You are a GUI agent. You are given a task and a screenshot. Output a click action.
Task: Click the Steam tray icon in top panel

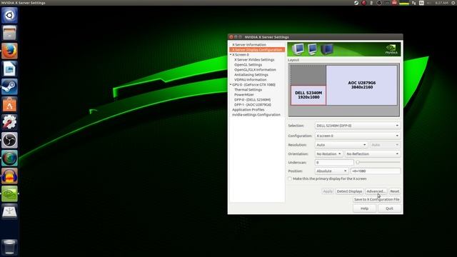click(x=356, y=3)
